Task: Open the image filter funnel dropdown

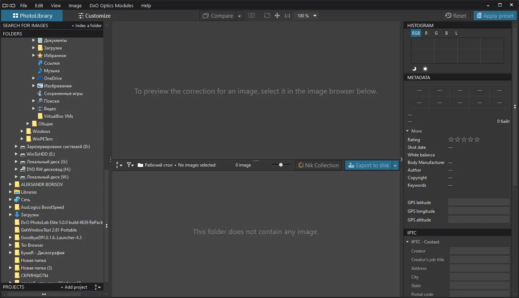Action: point(130,165)
